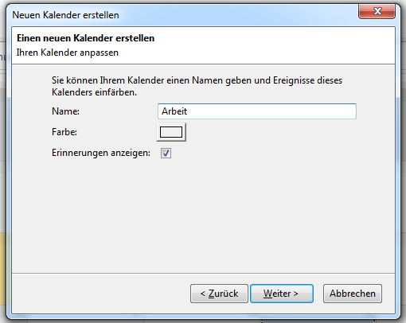Click the description text about Ereignisse einfärben

click(x=197, y=86)
